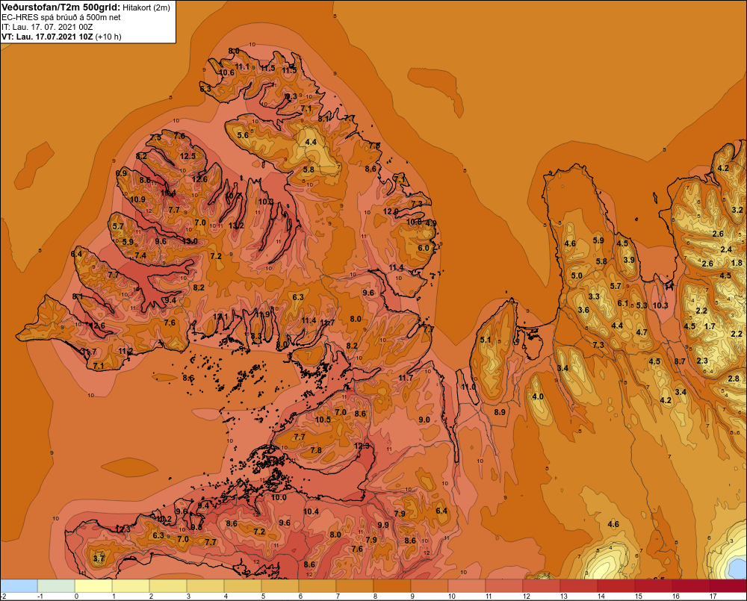Screen dimensions: 747x601
Task: Select the 'EC-HRES spá brúuð á 500m net' line
Action: (61, 17)
